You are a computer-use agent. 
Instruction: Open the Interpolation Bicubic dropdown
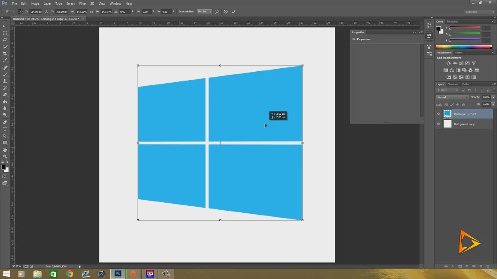click(x=205, y=12)
